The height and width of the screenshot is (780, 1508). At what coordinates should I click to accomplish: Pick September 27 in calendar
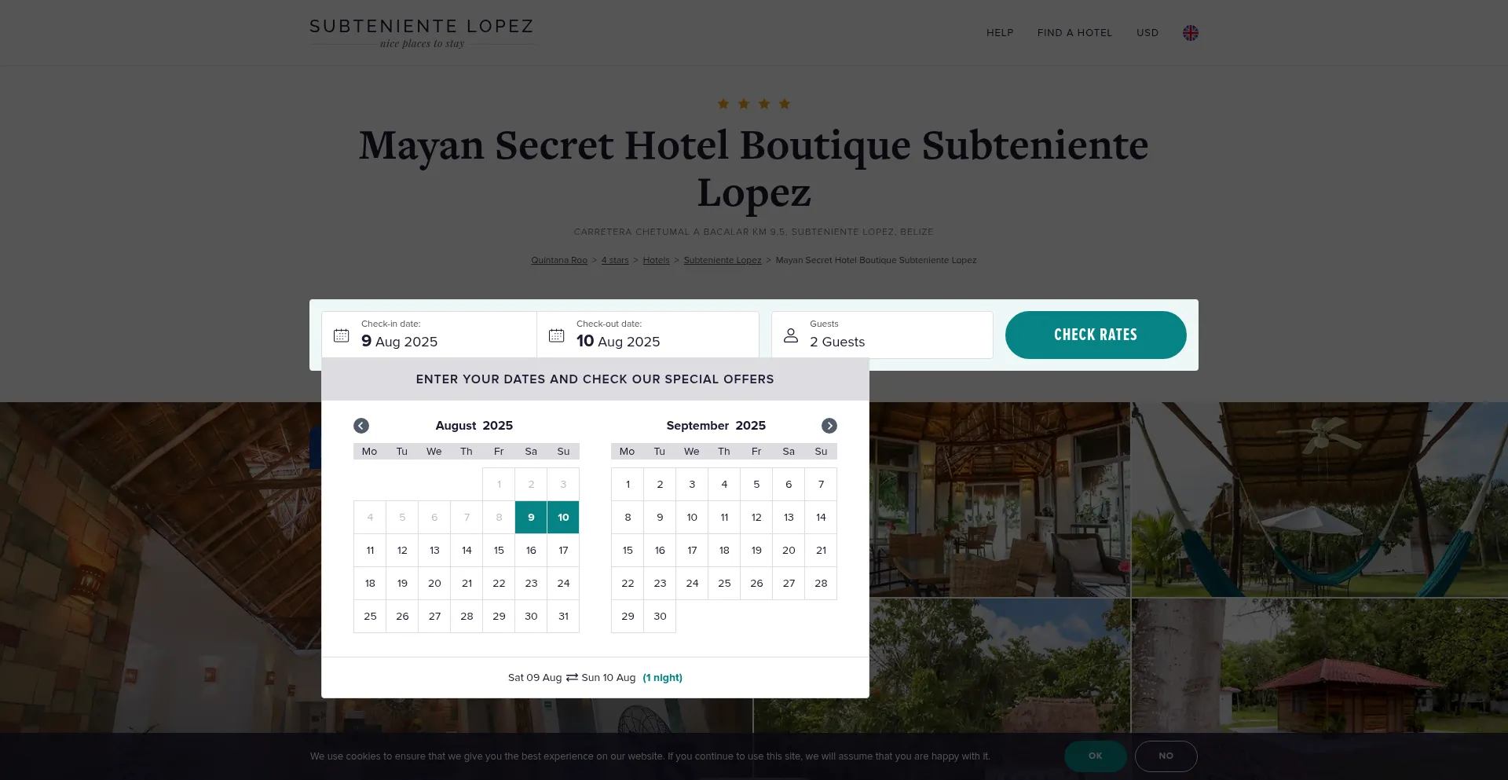[x=789, y=584]
